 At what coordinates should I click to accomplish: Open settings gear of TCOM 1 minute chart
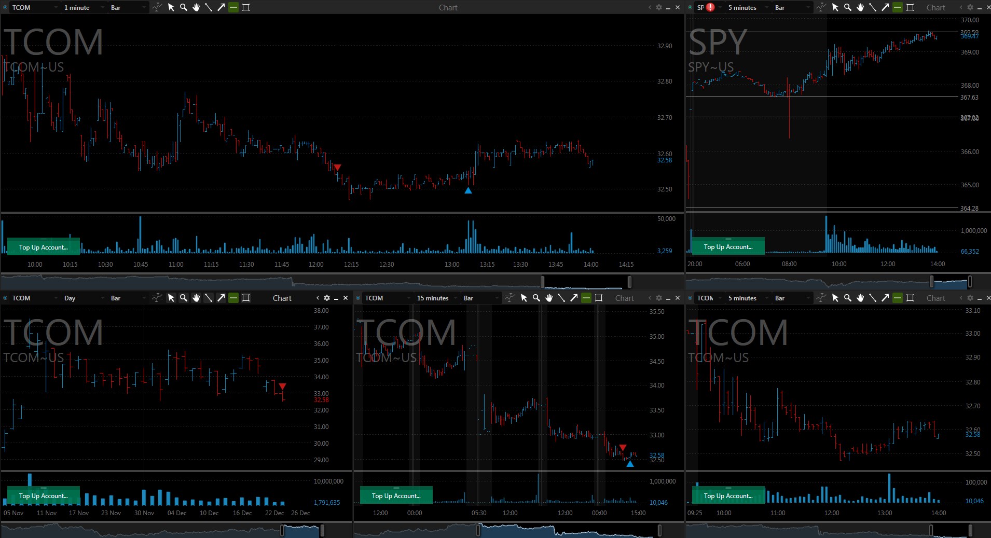(659, 7)
